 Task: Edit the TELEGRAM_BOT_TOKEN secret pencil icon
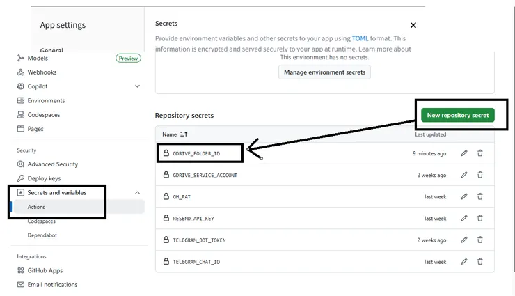coord(464,240)
